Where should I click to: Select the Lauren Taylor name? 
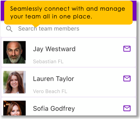coord(53,79)
